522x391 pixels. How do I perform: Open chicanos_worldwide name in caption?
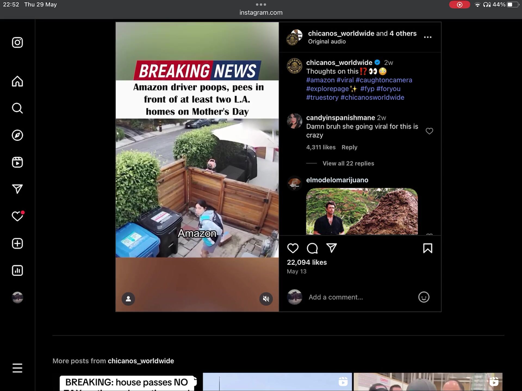pos(339,62)
